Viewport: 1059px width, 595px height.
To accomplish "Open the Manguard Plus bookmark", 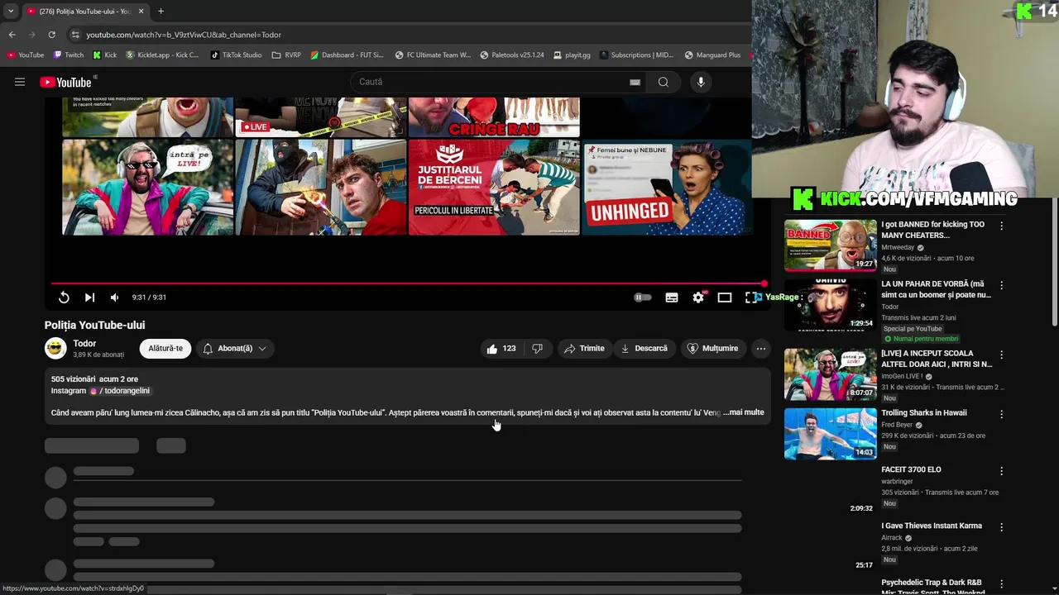I will (712, 55).
